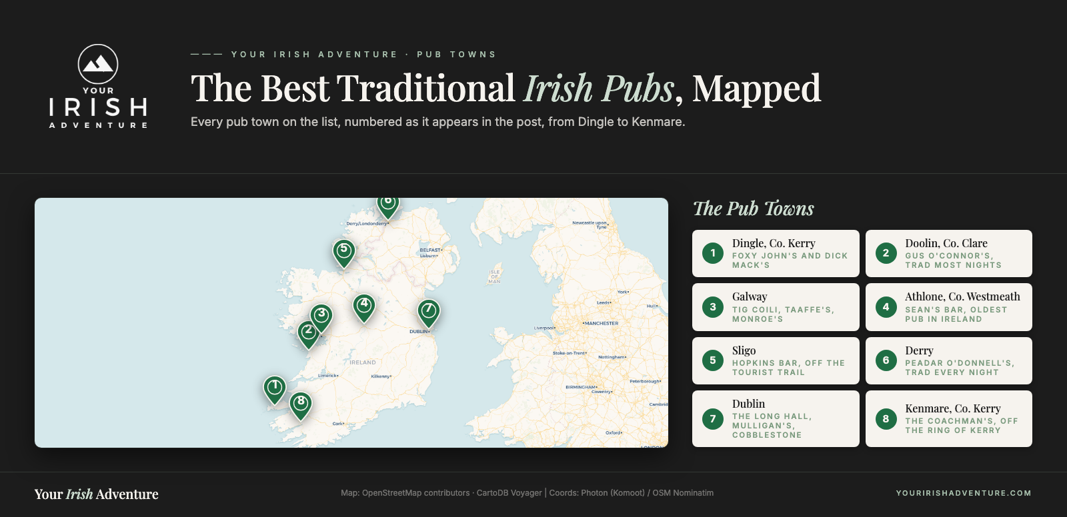Click 'Sean's Bar, oldest pub in Ireland' text
Image resolution: width=1067 pixels, height=517 pixels.
point(956,314)
